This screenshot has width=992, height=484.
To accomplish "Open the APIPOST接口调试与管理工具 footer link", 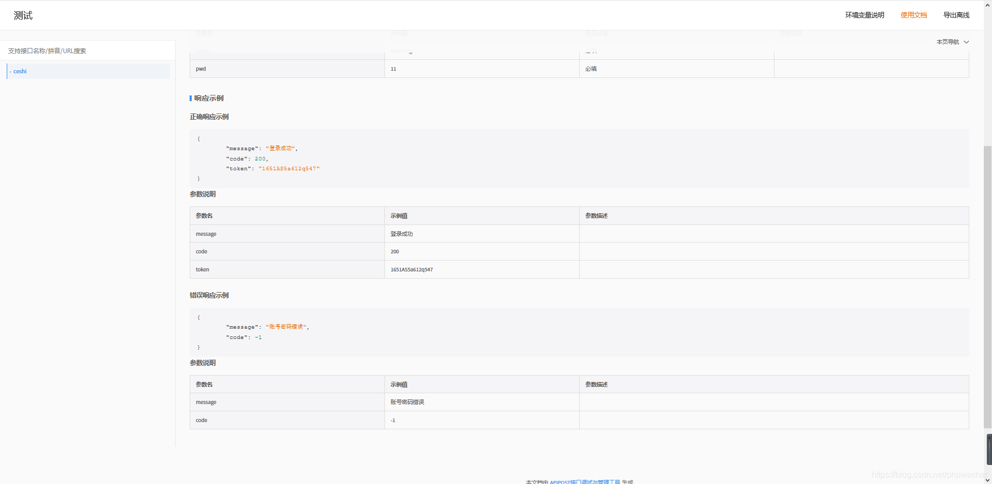I will point(585,481).
